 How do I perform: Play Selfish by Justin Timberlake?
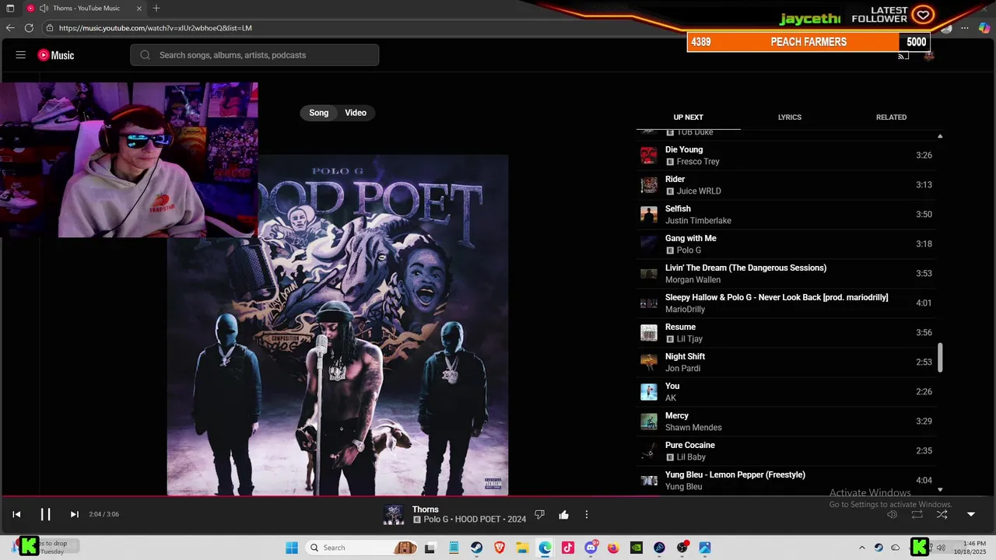pos(787,215)
